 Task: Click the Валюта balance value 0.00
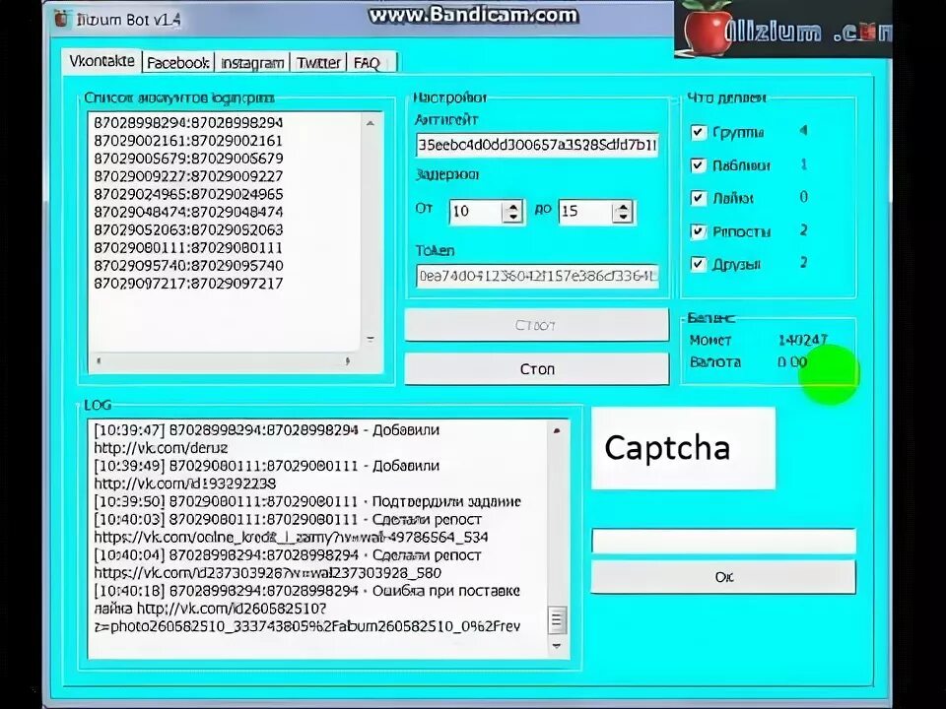791,361
